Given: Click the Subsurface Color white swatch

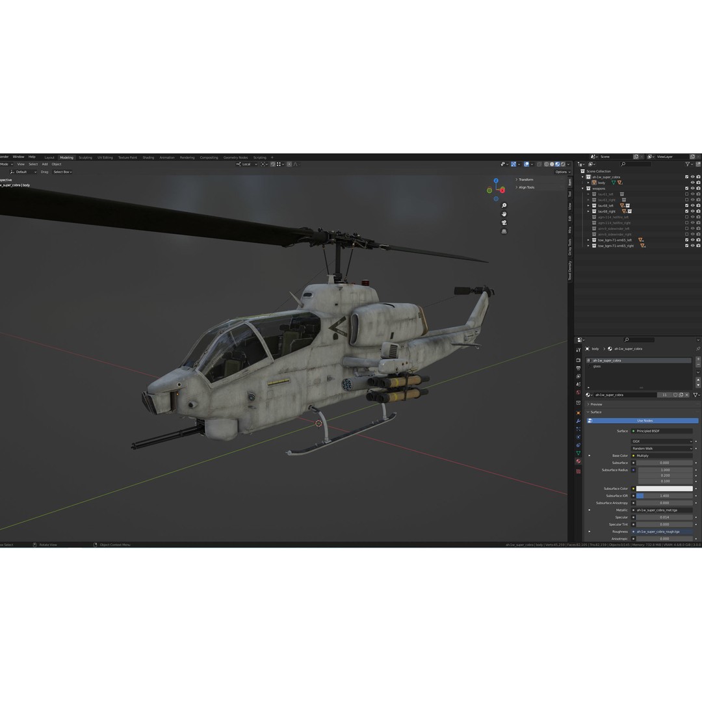Looking at the screenshot, I should tap(664, 488).
